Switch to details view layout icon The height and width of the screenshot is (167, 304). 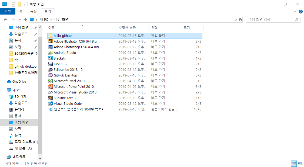tap(294, 163)
